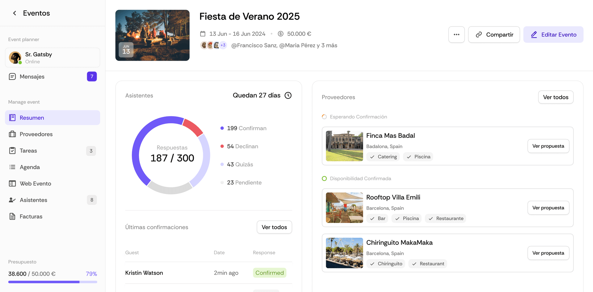
Task: Ver propuesta for Chiringuito MakaMaka
Action: (x=548, y=253)
